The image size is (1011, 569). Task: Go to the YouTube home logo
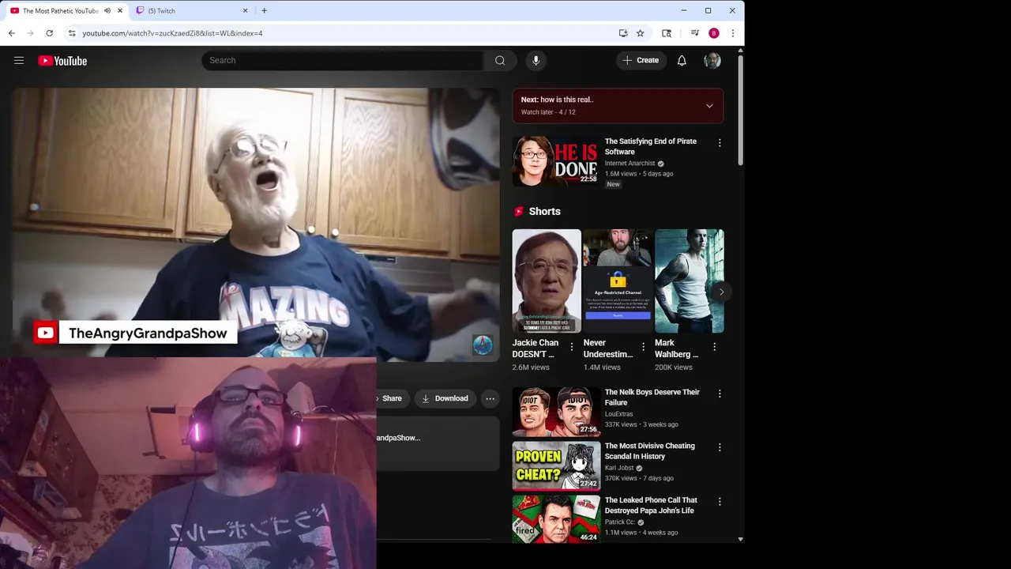(x=62, y=61)
